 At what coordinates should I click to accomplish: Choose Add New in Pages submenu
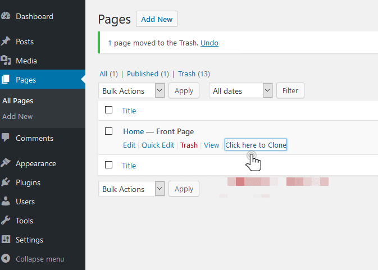click(x=17, y=117)
